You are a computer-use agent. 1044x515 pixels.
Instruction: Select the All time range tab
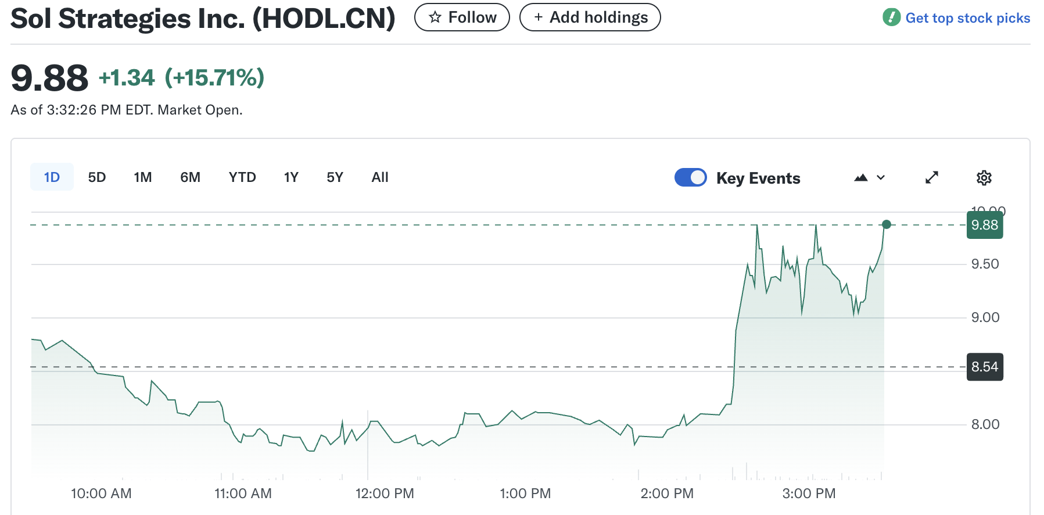coord(380,177)
